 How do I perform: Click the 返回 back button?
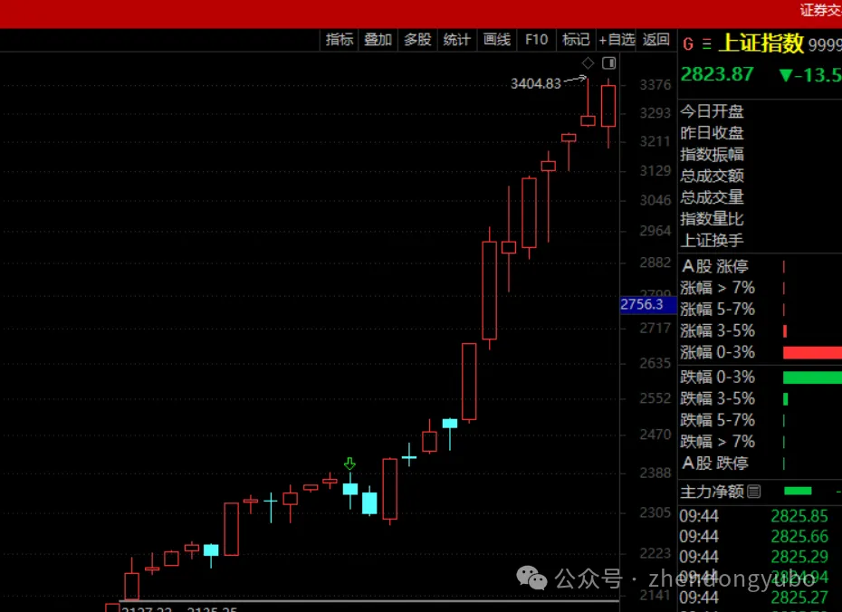(656, 40)
